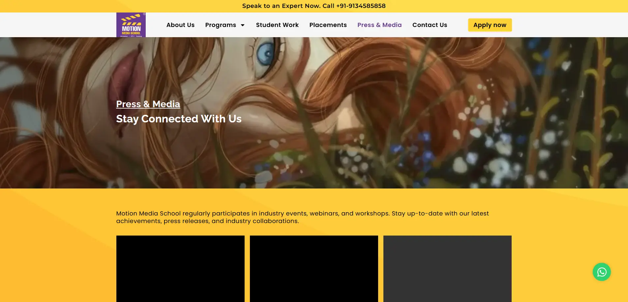This screenshot has width=628, height=302.
Task: Open the first black video thumbnail
Action: tap(180, 269)
